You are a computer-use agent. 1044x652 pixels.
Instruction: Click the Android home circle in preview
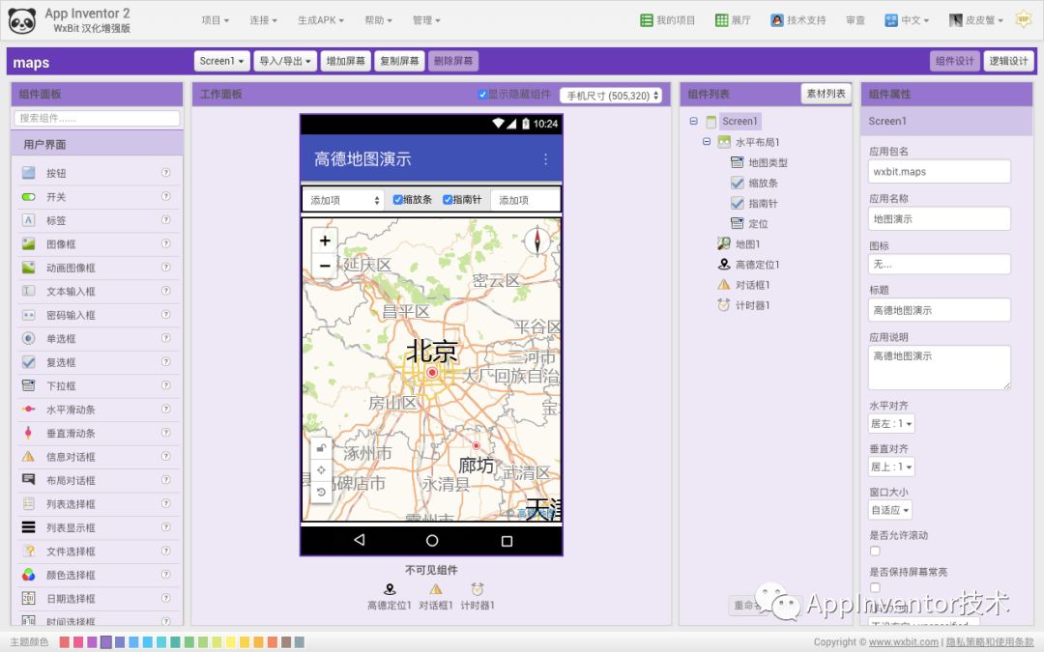tap(432, 540)
